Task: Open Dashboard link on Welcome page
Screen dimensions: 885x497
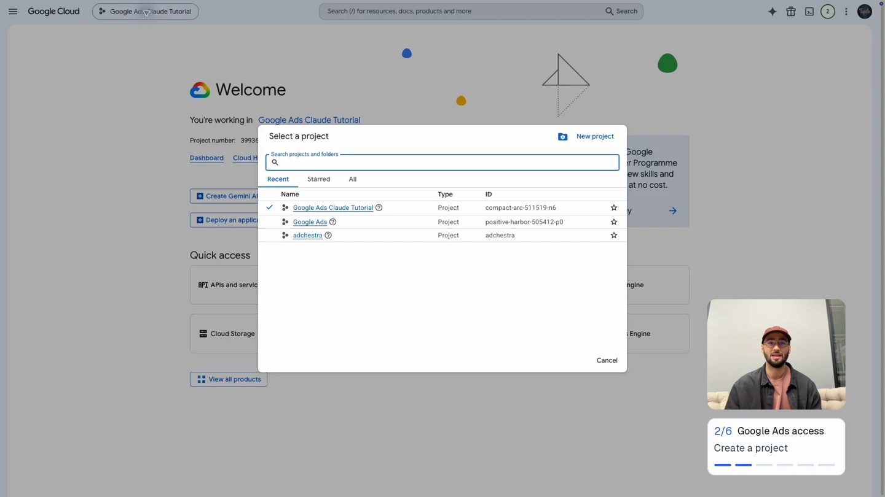Action: coord(206,158)
